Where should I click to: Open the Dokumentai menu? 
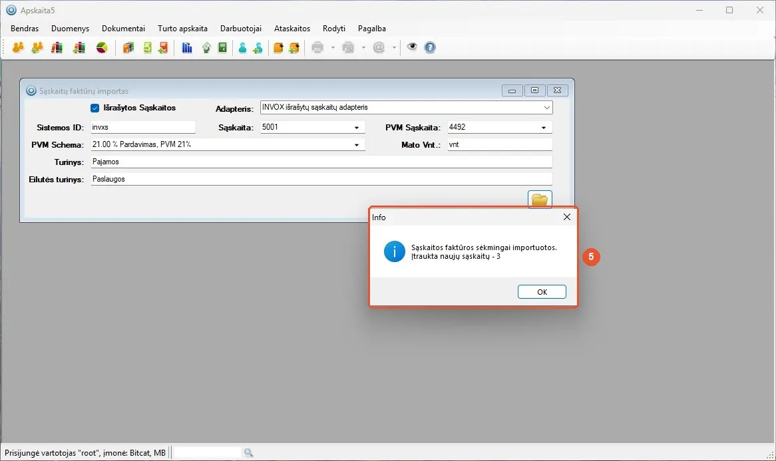123,29
